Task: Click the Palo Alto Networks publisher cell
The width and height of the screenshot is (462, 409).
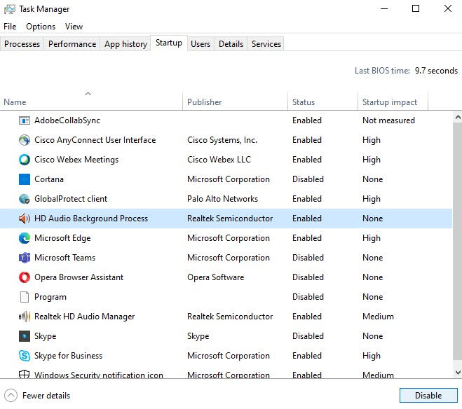Action: [222, 199]
